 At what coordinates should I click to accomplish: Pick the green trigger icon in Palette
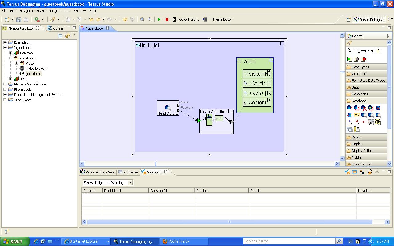349,59
